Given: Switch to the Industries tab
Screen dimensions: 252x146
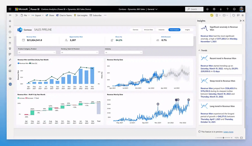Looking at the screenshot, I should pos(161,29).
